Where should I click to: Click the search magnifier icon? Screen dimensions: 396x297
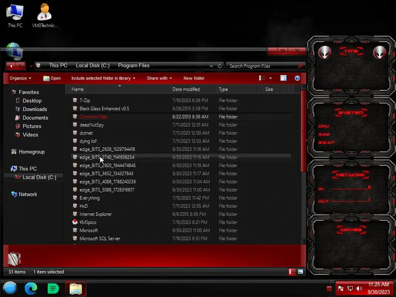coord(300,66)
